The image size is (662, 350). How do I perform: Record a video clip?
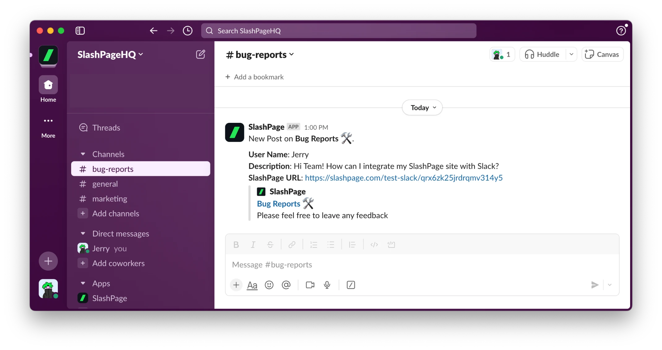tap(310, 285)
